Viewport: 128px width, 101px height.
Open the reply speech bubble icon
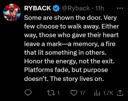(x=28, y=93)
